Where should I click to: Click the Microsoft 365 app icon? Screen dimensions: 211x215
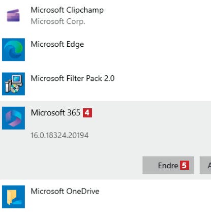(x=13, y=118)
